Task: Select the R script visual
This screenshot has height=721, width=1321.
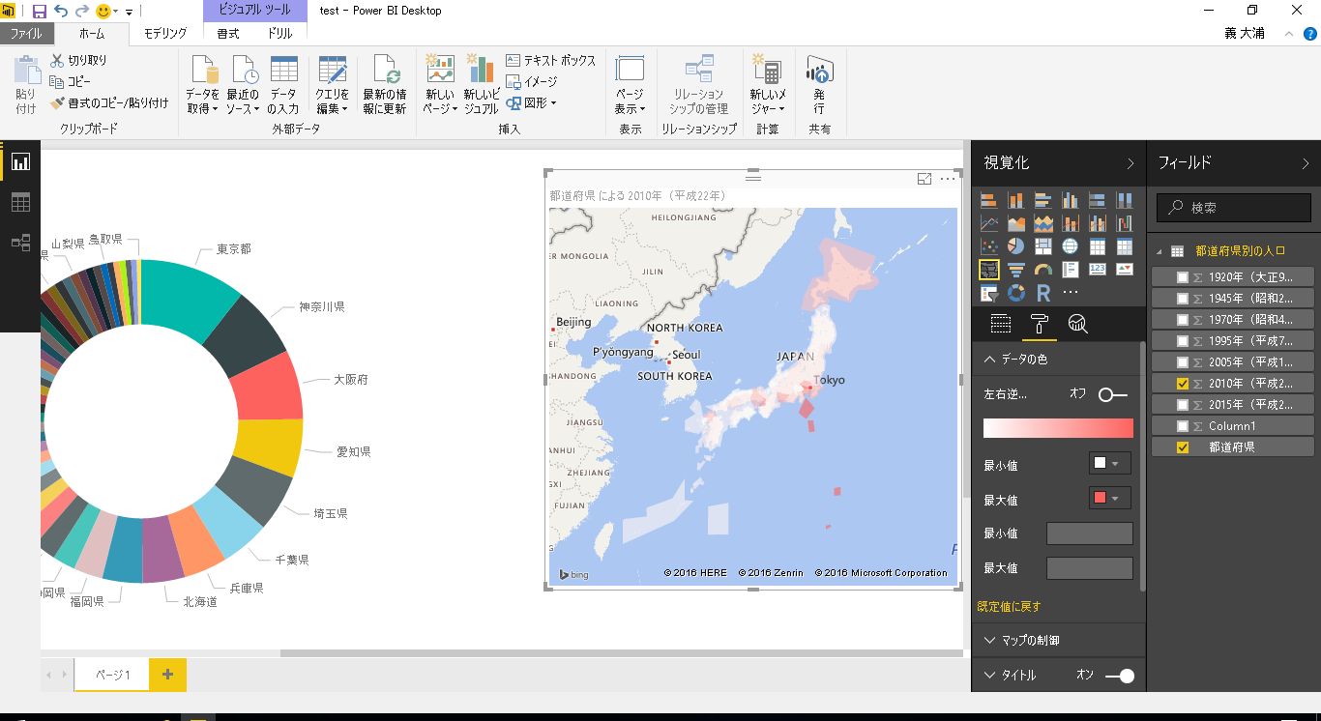Action: point(1043,293)
